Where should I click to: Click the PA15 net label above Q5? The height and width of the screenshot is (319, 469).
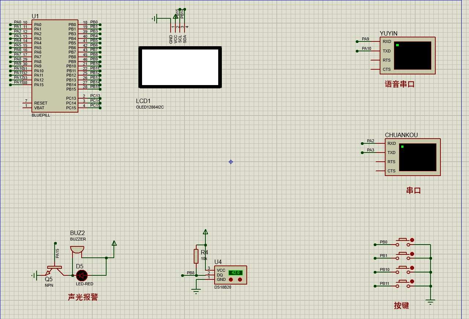pyautogui.click(x=57, y=253)
